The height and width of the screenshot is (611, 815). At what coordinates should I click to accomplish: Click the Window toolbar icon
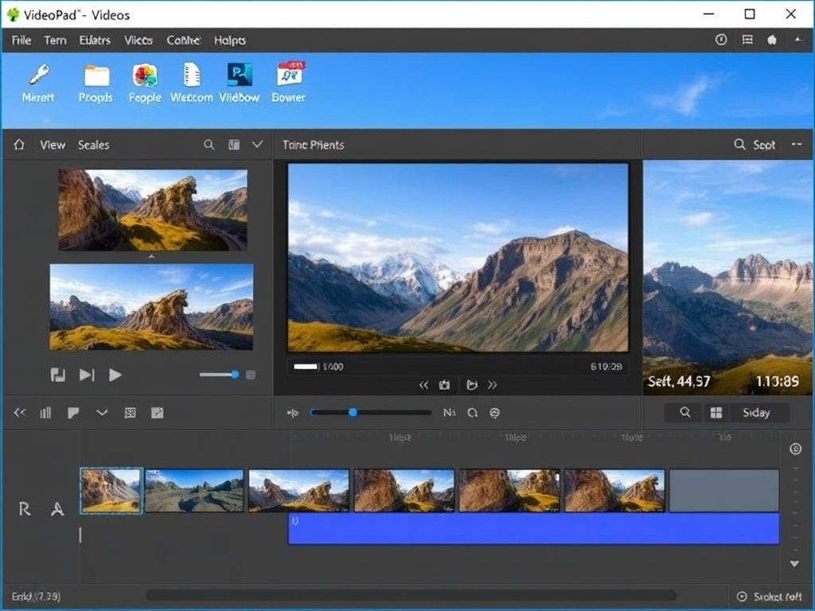click(240, 80)
